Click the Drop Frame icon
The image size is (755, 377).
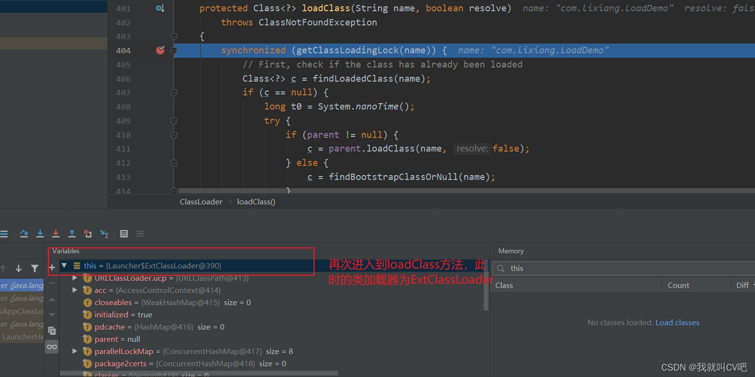(88, 234)
